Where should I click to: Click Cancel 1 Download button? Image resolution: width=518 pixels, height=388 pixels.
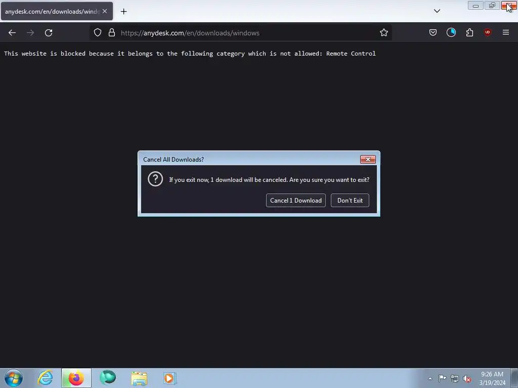click(x=295, y=200)
